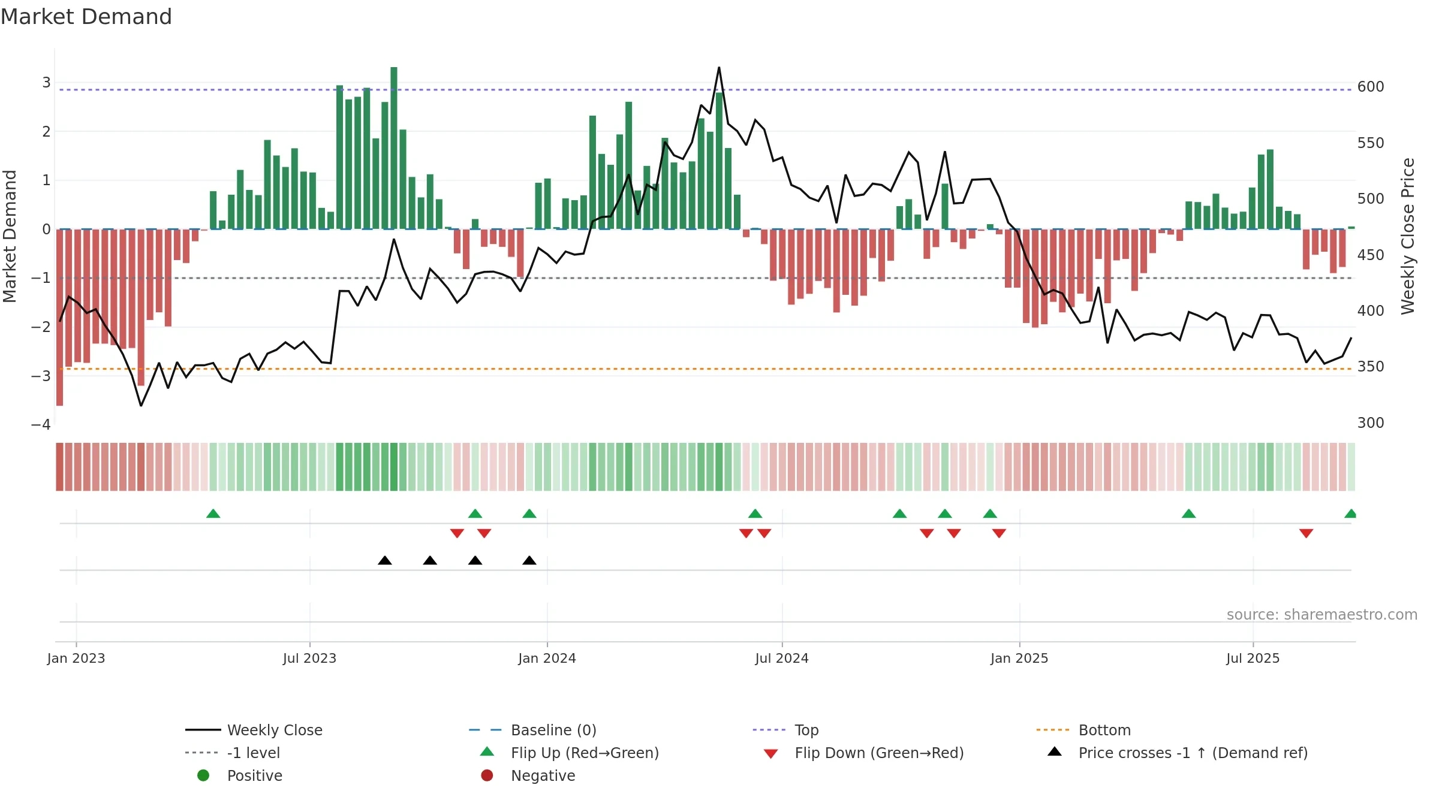This screenshot has width=1439, height=809.
Task: Toggle the Price crosses -1 legend entry
Action: [1178, 753]
